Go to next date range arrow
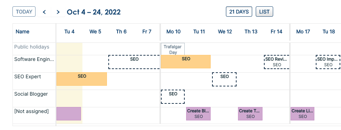The height and width of the screenshot is (130, 341). [x=58, y=12]
